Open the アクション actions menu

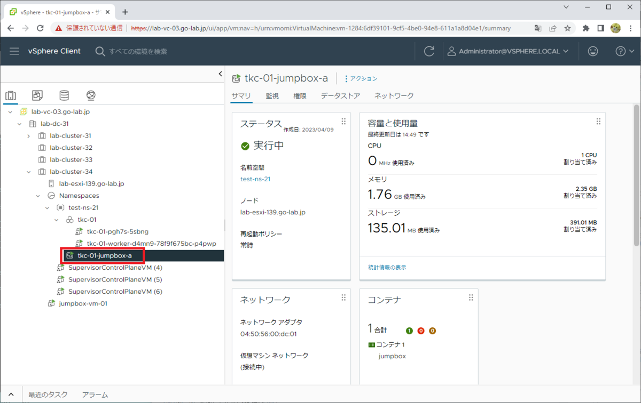pos(361,78)
